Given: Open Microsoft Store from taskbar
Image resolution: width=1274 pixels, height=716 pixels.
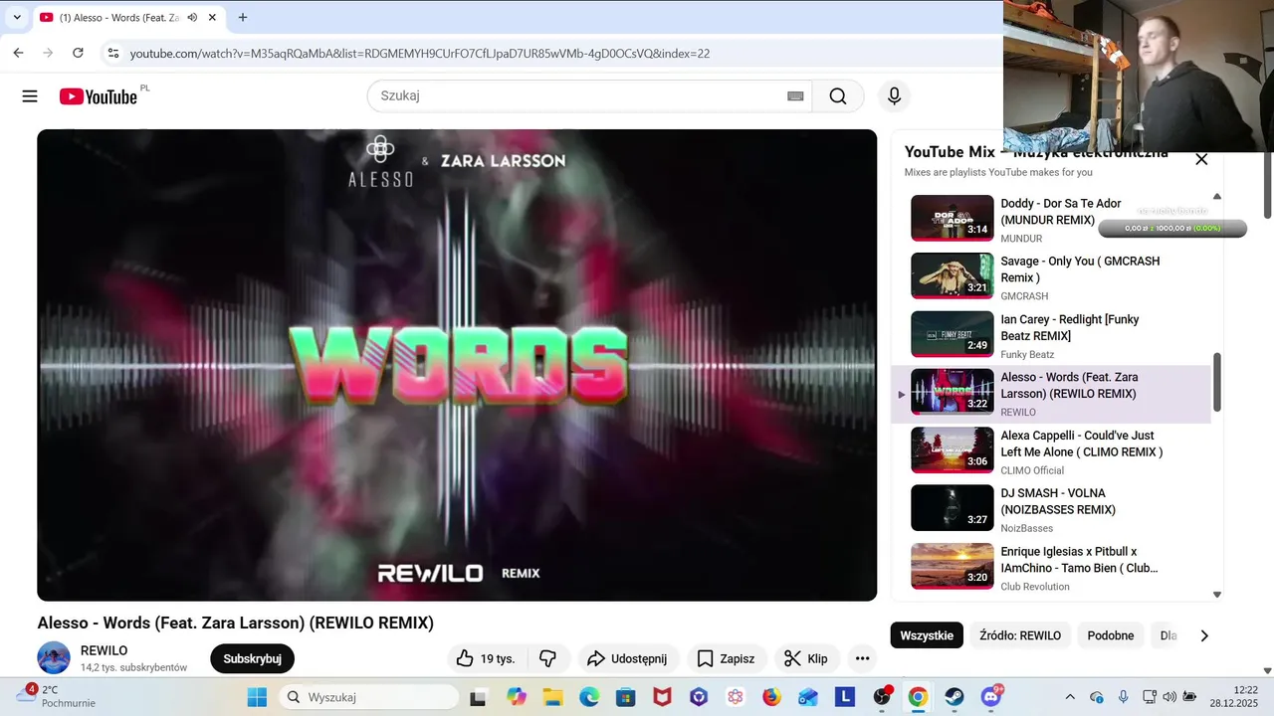Looking at the screenshot, I should [625, 697].
